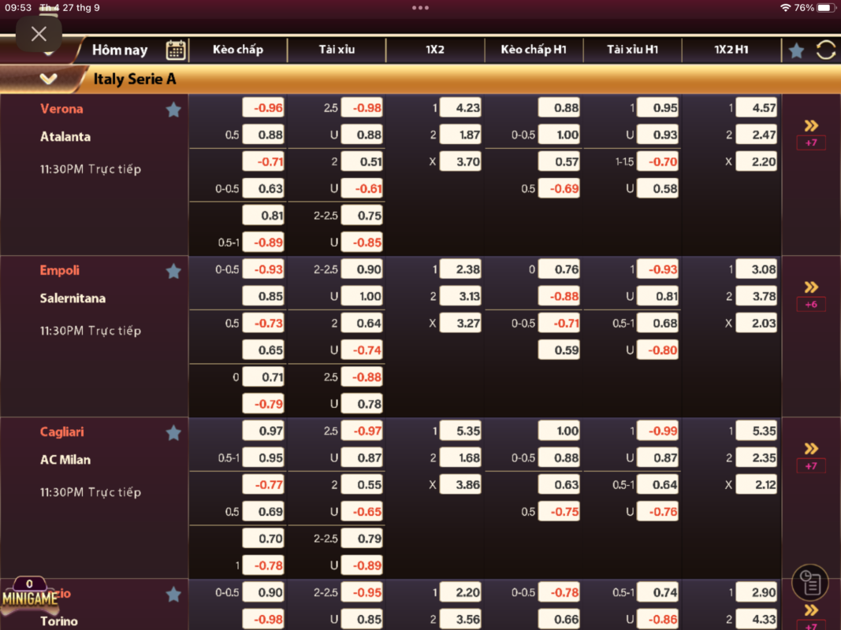Close the panel with X button
The height and width of the screenshot is (630, 841).
tap(39, 34)
